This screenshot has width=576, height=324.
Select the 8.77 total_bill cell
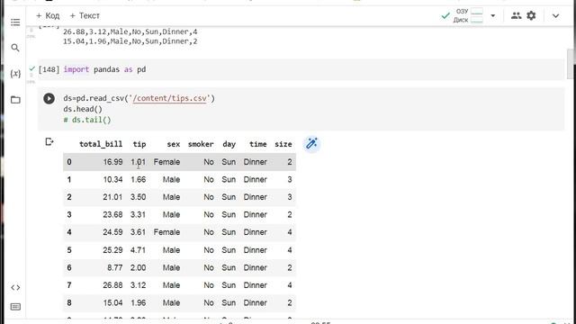pyautogui.click(x=115, y=268)
